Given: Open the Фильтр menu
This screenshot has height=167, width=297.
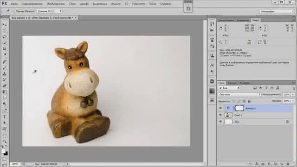Looking at the screenshot, I should point(116,4).
